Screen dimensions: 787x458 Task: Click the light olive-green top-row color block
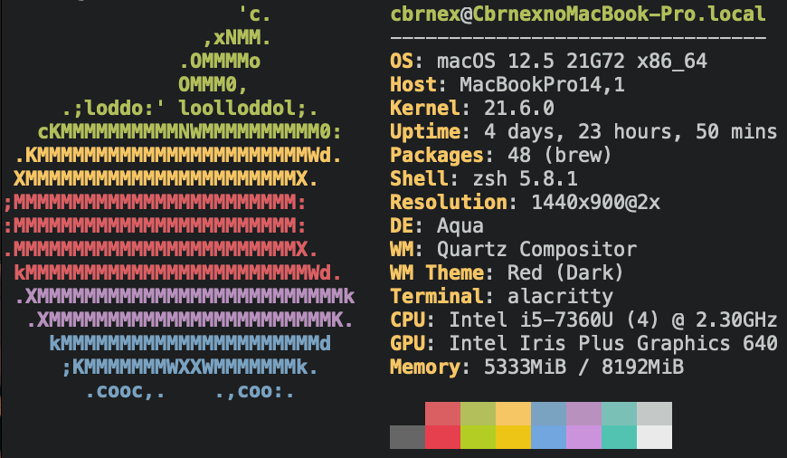coord(478,414)
